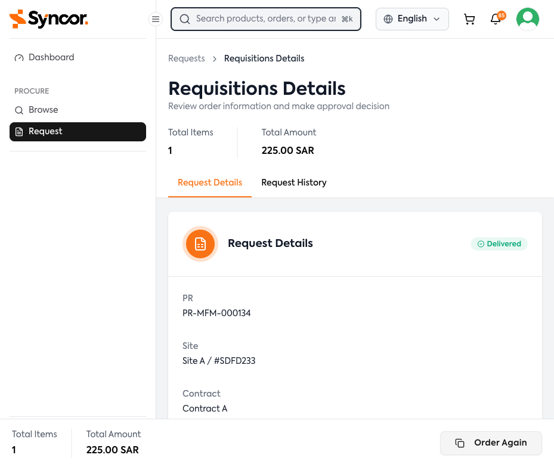Image resolution: width=554 pixels, height=467 pixels.
Task: Open Browse in the Procure section
Action: (43, 110)
